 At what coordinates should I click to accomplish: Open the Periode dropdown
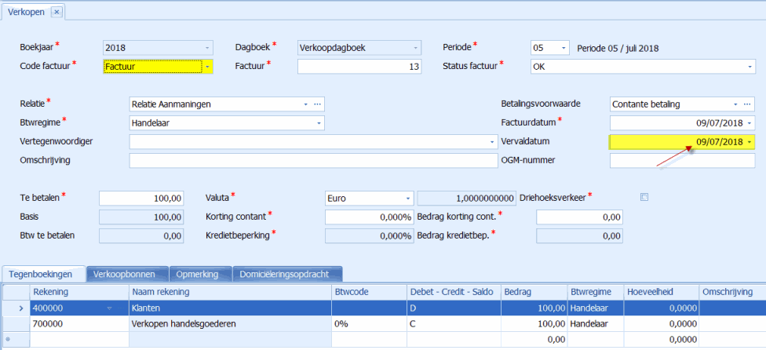564,48
